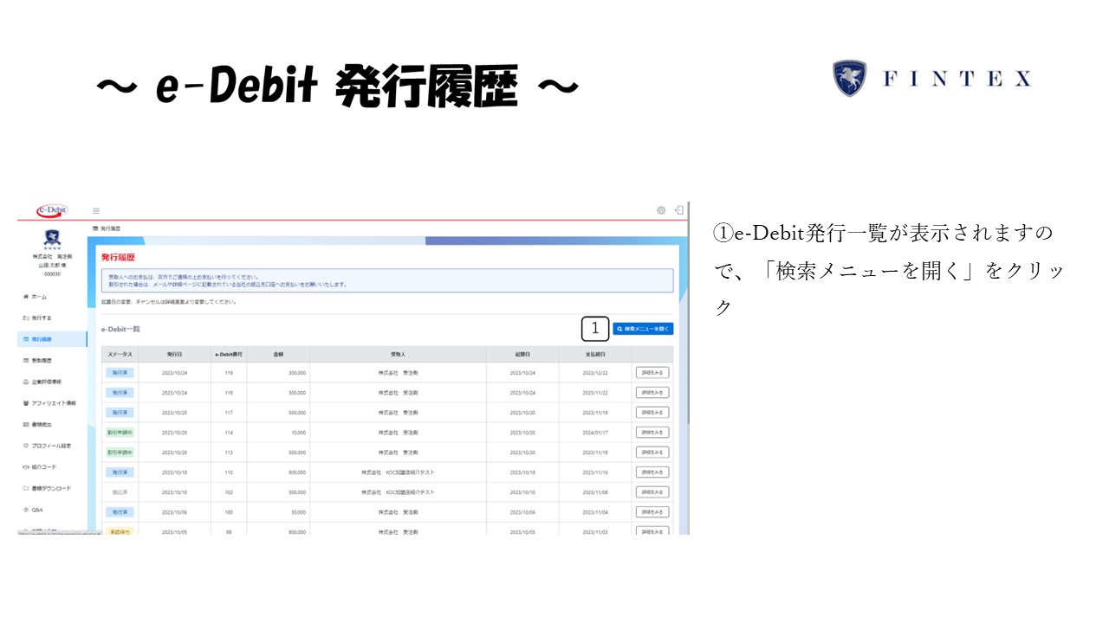Click the logout icon at top right
1109x623 pixels.
click(679, 210)
